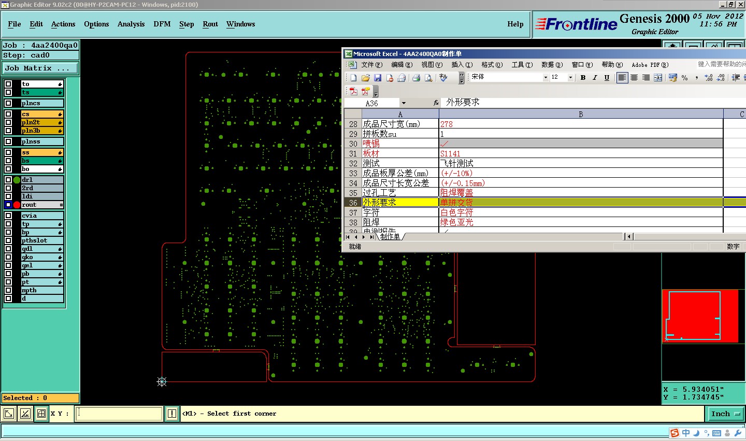746x441 pixels.
Task: Click the Job Matrix button
Action: (x=40, y=68)
